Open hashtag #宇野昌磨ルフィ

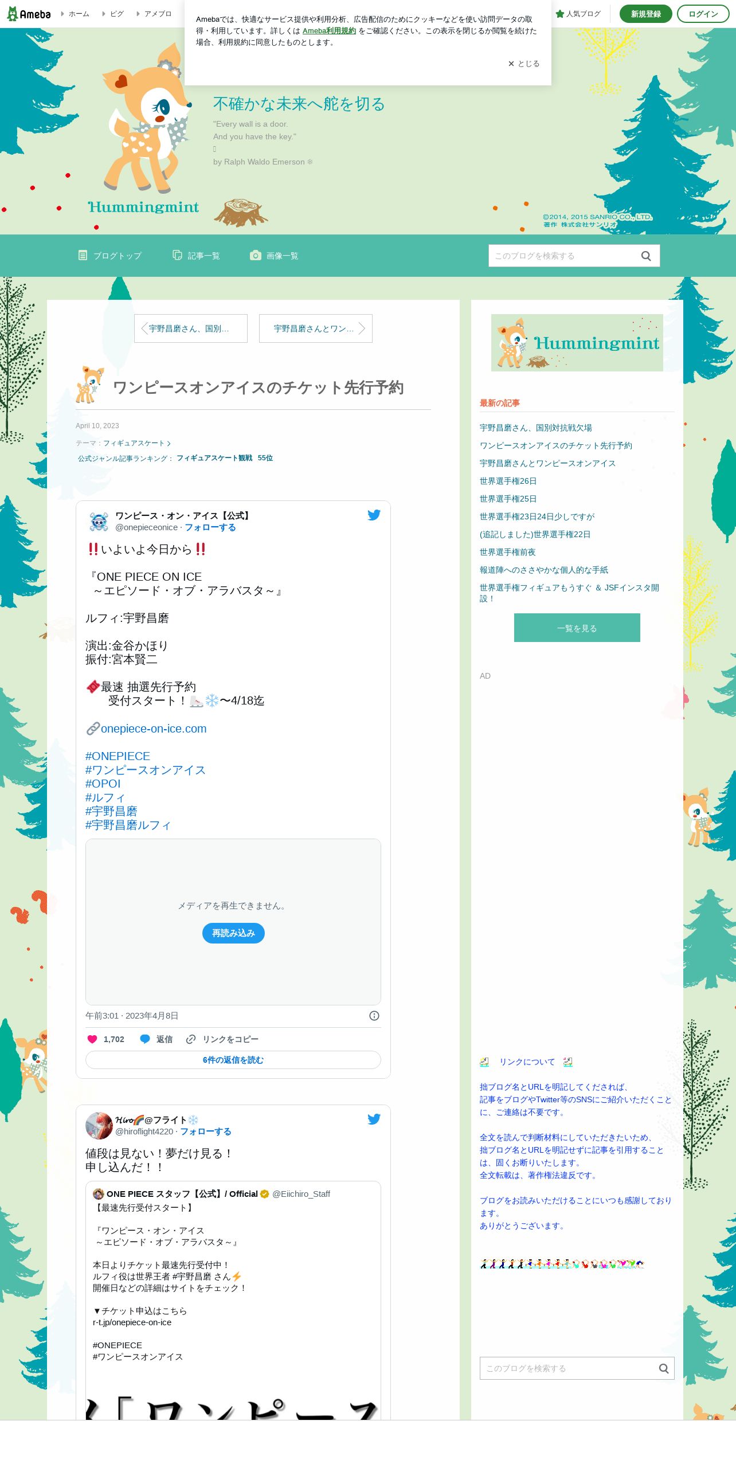coord(128,825)
